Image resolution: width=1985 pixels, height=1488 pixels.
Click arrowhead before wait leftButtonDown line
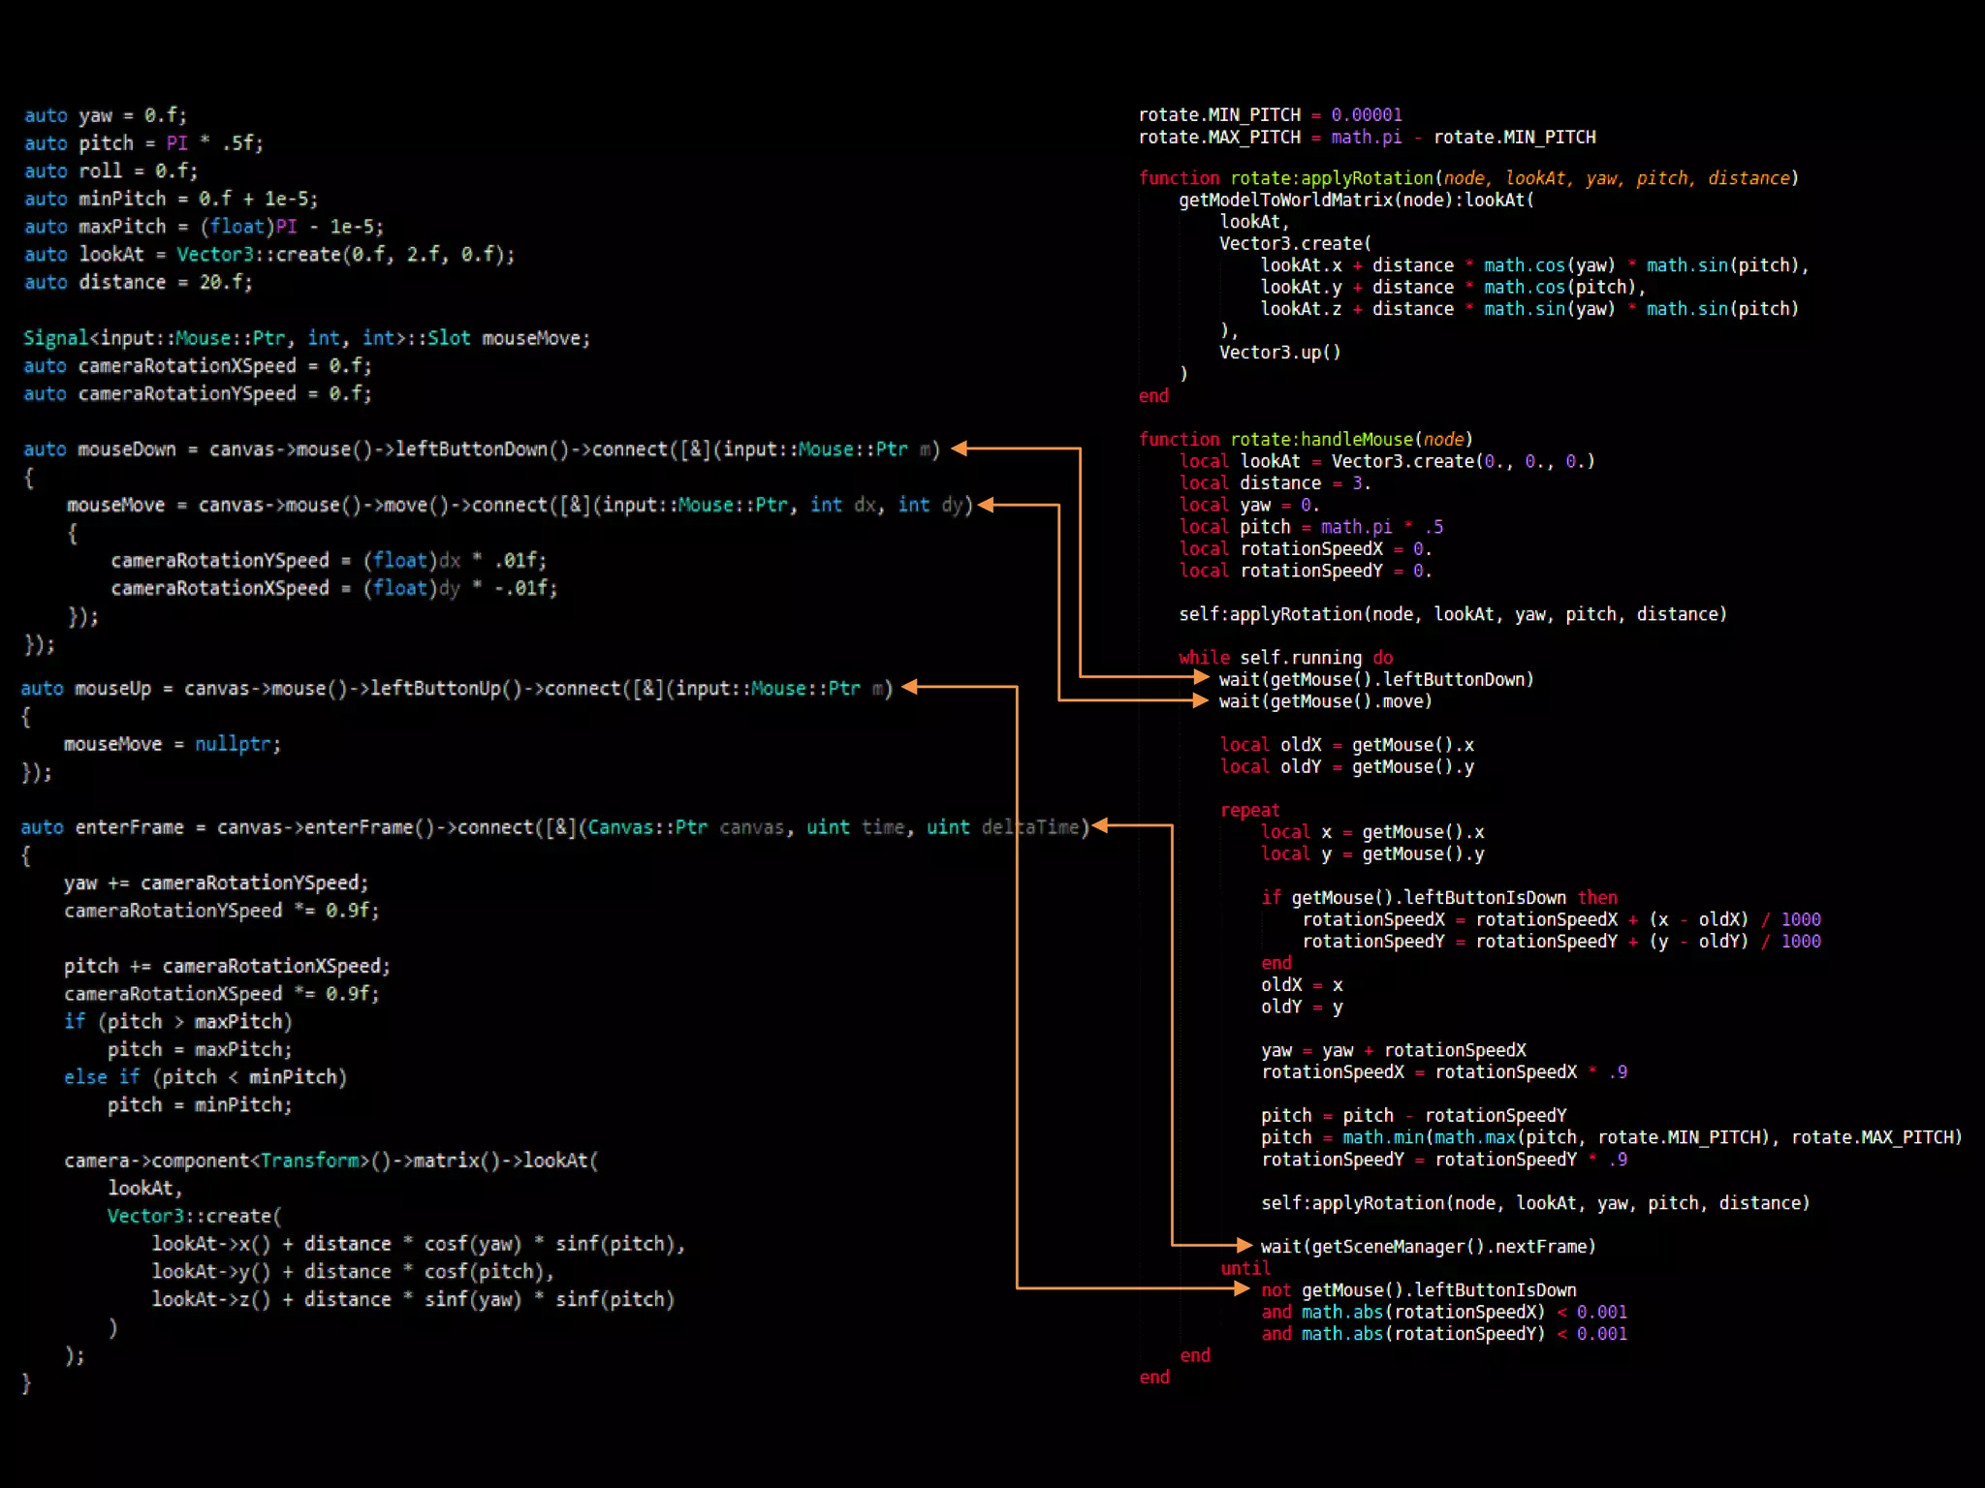pyautogui.click(x=1202, y=677)
